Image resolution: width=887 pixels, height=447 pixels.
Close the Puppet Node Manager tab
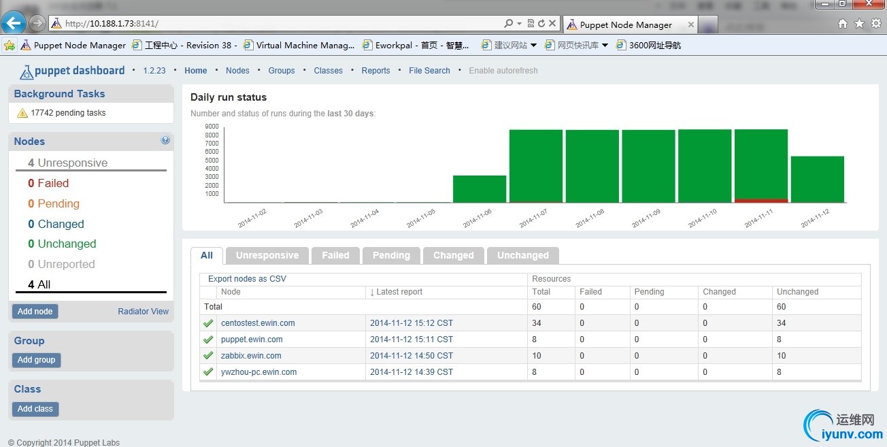click(691, 24)
